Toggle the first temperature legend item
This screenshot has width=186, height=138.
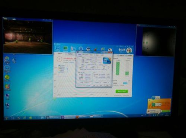[x=62, y=65]
